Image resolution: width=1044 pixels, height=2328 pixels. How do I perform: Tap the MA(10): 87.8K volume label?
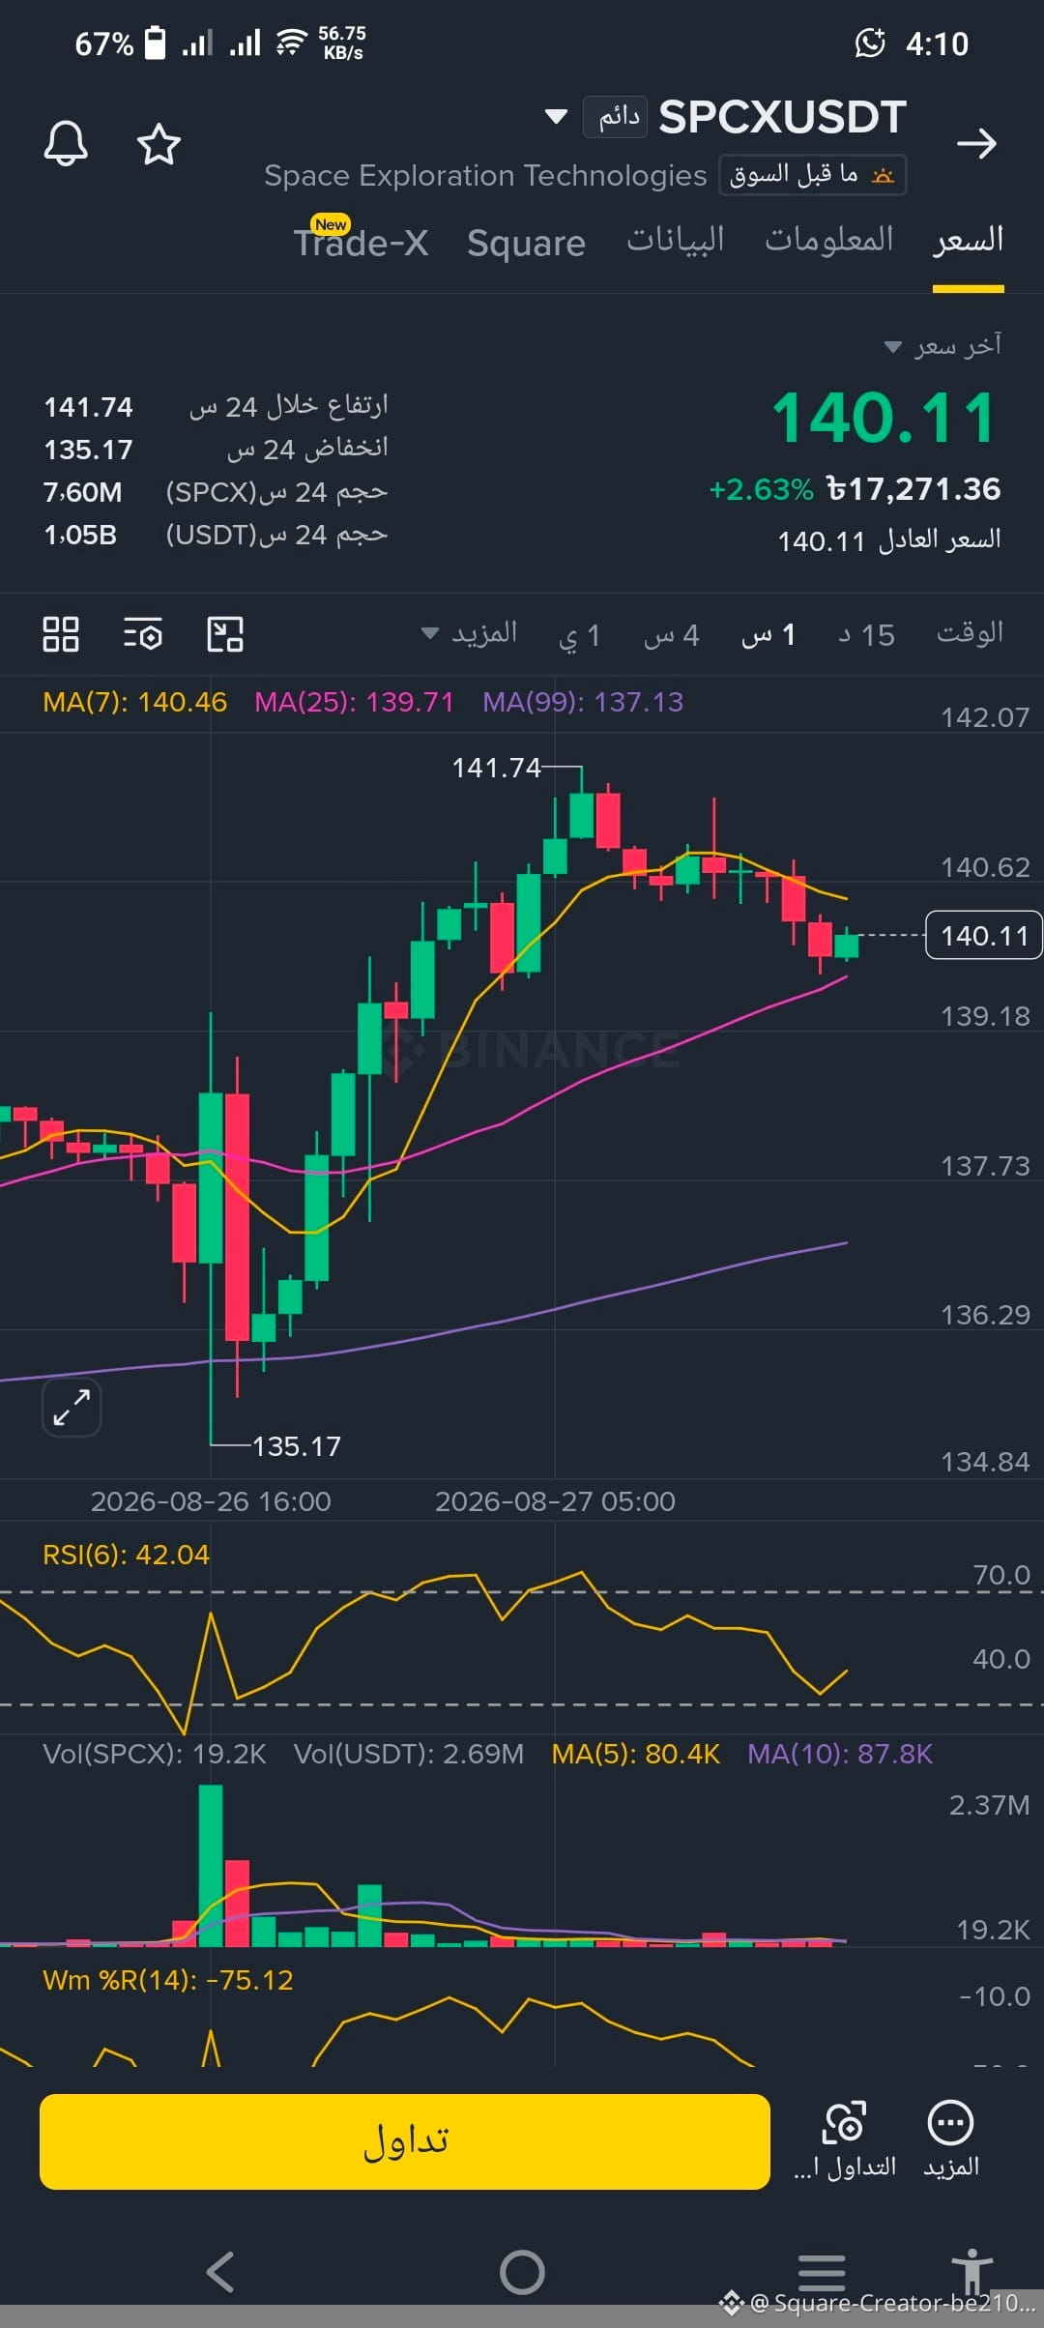pos(840,1754)
